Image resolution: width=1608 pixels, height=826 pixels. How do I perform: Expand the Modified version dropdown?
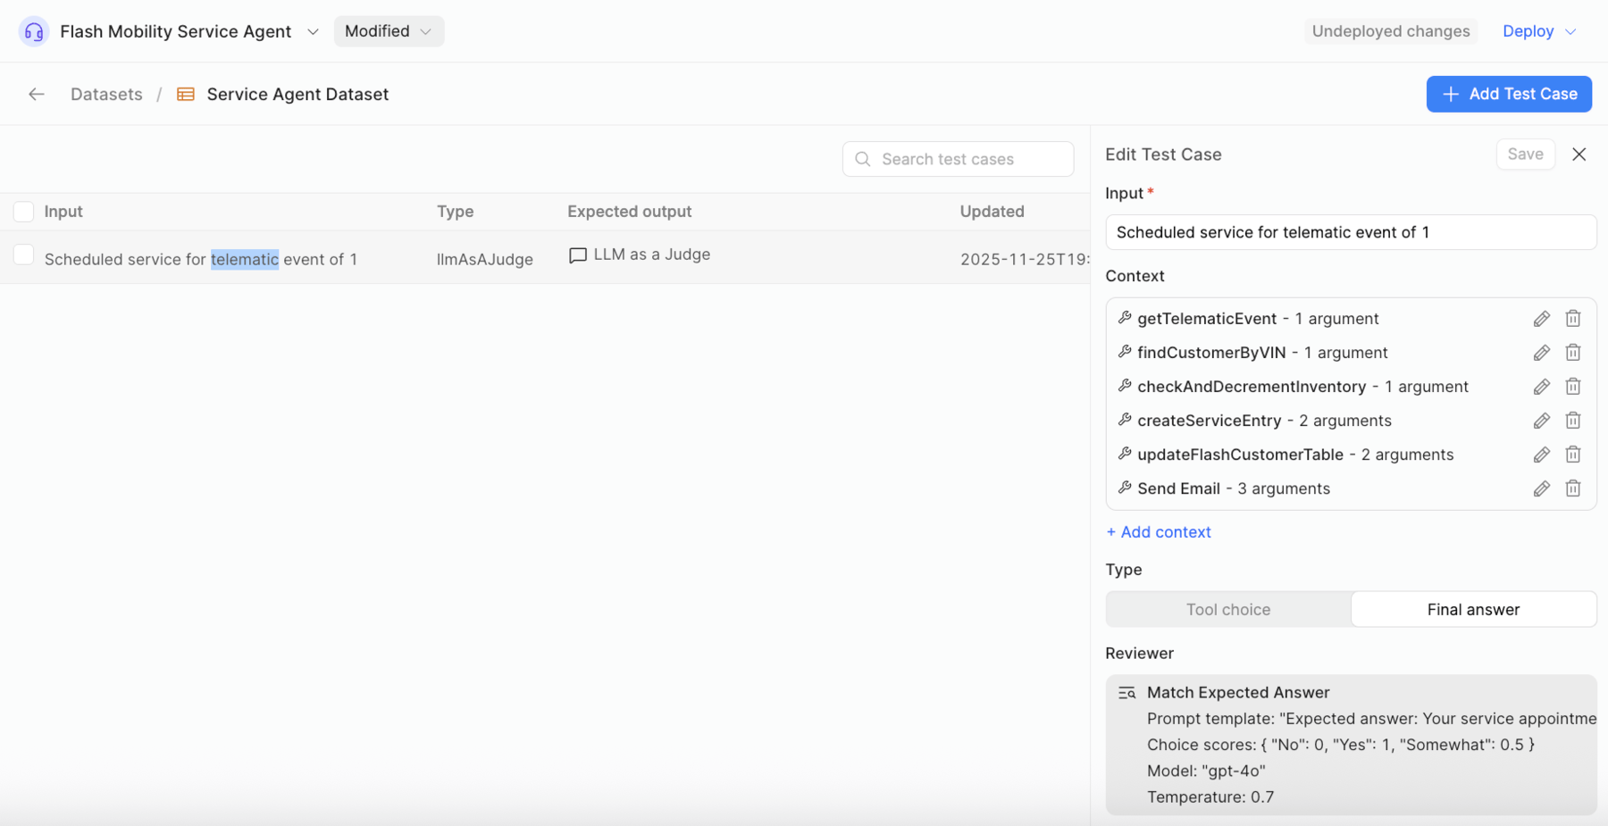389,31
